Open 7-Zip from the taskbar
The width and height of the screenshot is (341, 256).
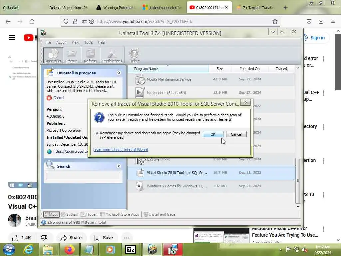(x=131, y=249)
